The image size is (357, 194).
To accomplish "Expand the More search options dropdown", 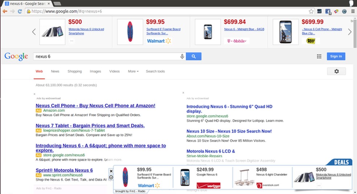I will [133, 71].
